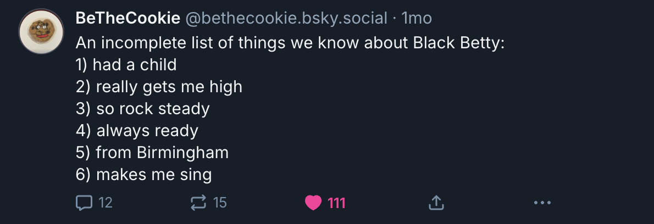Repost using the looping arrows icon
Viewport: 654px width, 224px height.
(198, 203)
